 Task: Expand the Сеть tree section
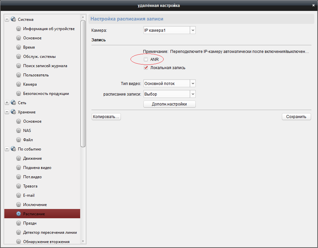[x=7, y=103]
